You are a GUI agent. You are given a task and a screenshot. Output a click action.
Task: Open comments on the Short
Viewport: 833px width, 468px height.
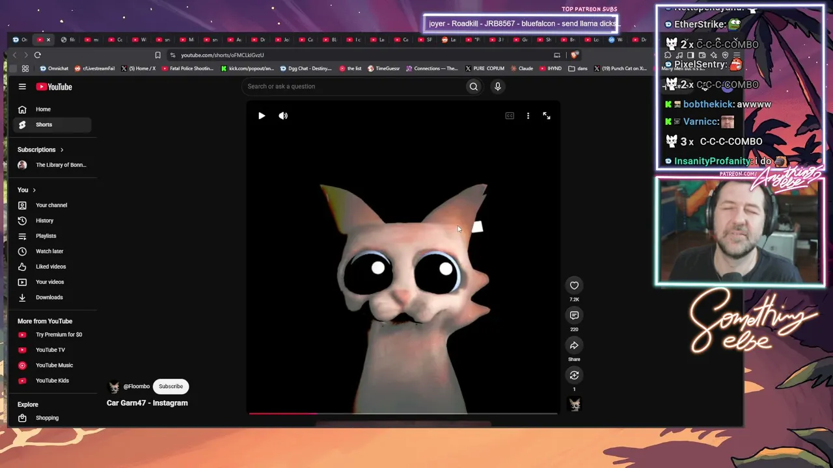574,315
